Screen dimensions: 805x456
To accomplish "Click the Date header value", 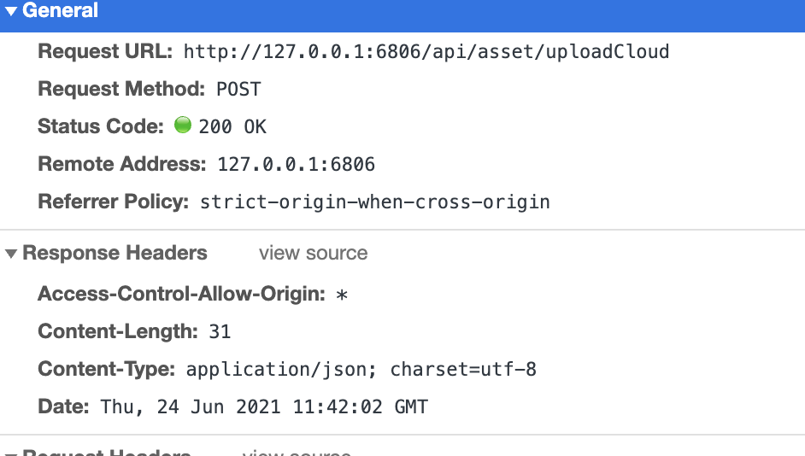I will pyautogui.click(x=264, y=407).
